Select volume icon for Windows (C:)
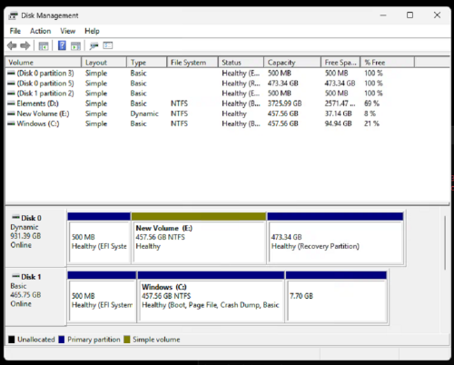This screenshot has width=454, height=365. point(11,123)
